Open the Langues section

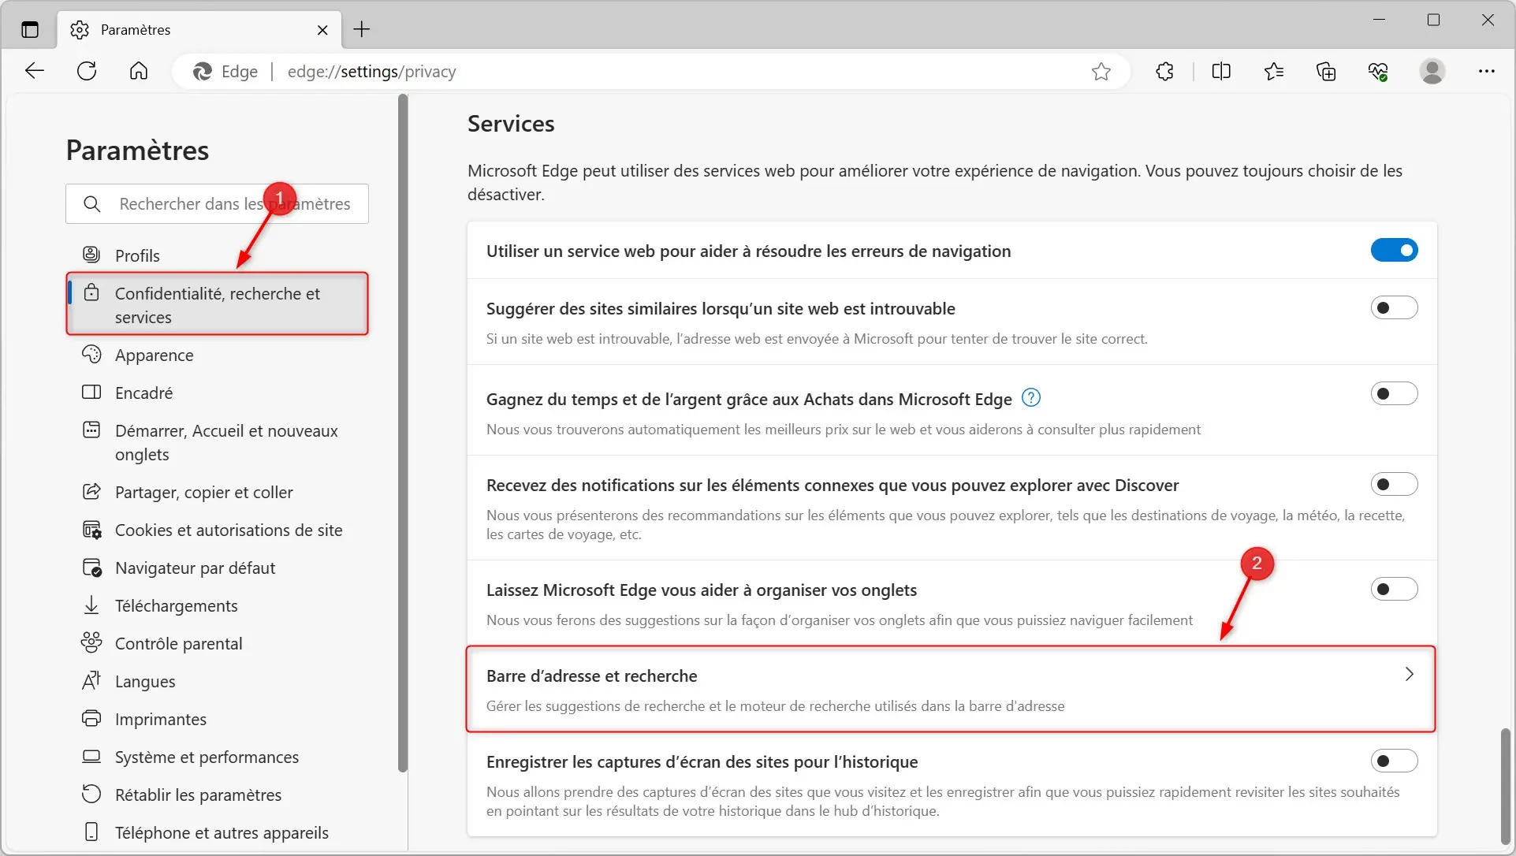pos(217,681)
